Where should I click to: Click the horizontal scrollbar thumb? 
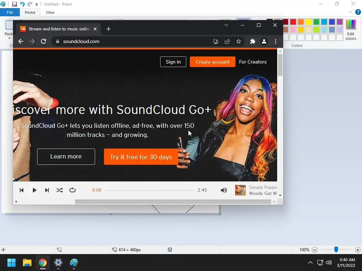click(173, 201)
